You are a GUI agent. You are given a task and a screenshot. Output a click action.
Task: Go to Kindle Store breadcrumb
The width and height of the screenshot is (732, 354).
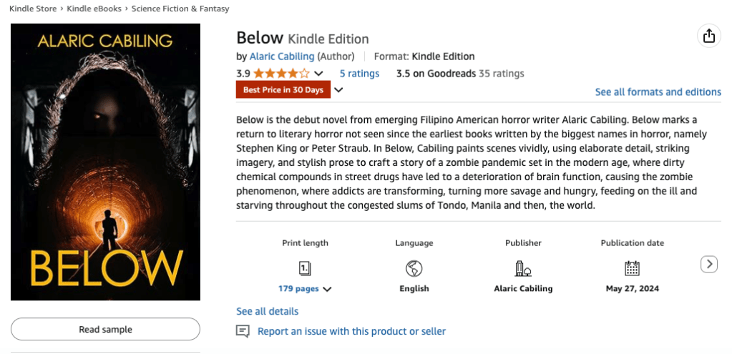click(33, 9)
